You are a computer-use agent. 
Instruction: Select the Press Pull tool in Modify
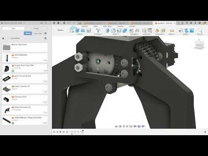tap(108, 30)
